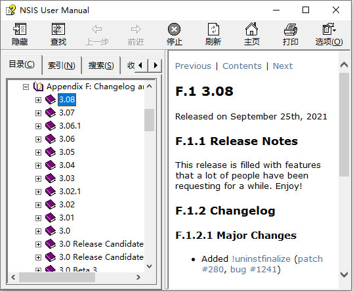Viewport: 353px width, 292px height.
Task: Click the purple book icon beside 3.06
Action: pyautogui.click(x=51, y=139)
